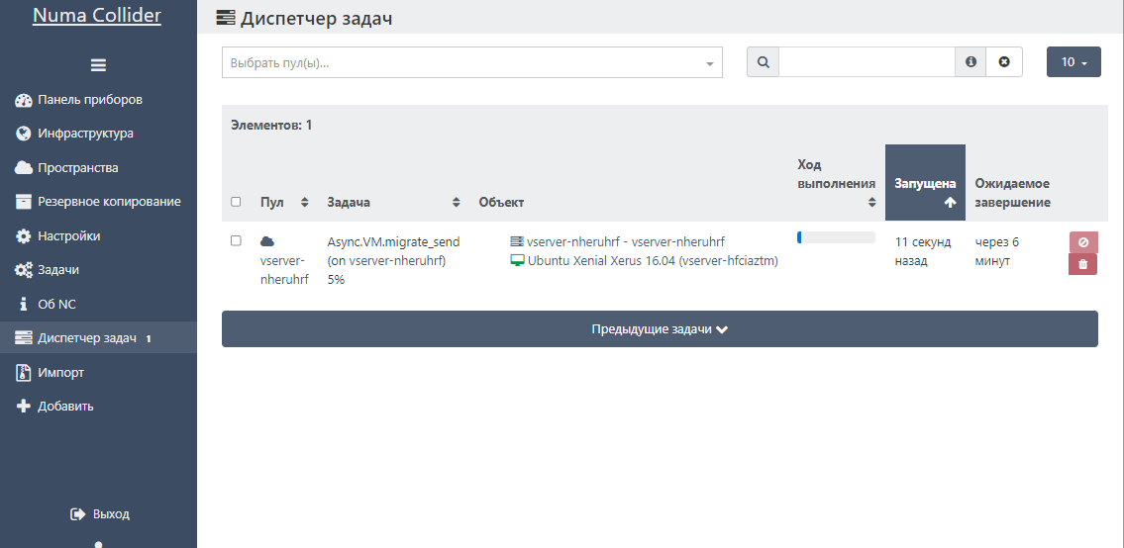Toggle the select-all checkbox in table header
Image resolution: width=1124 pixels, height=548 pixels.
(x=236, y=202)
